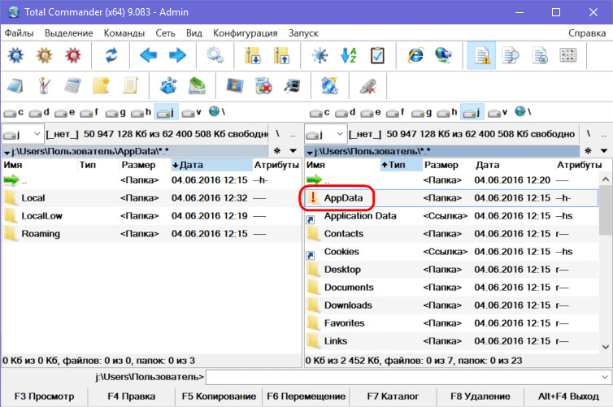Click the blue gear icon in toolbar
This screenshot has height=407, width=613.
tap(15, 55)
